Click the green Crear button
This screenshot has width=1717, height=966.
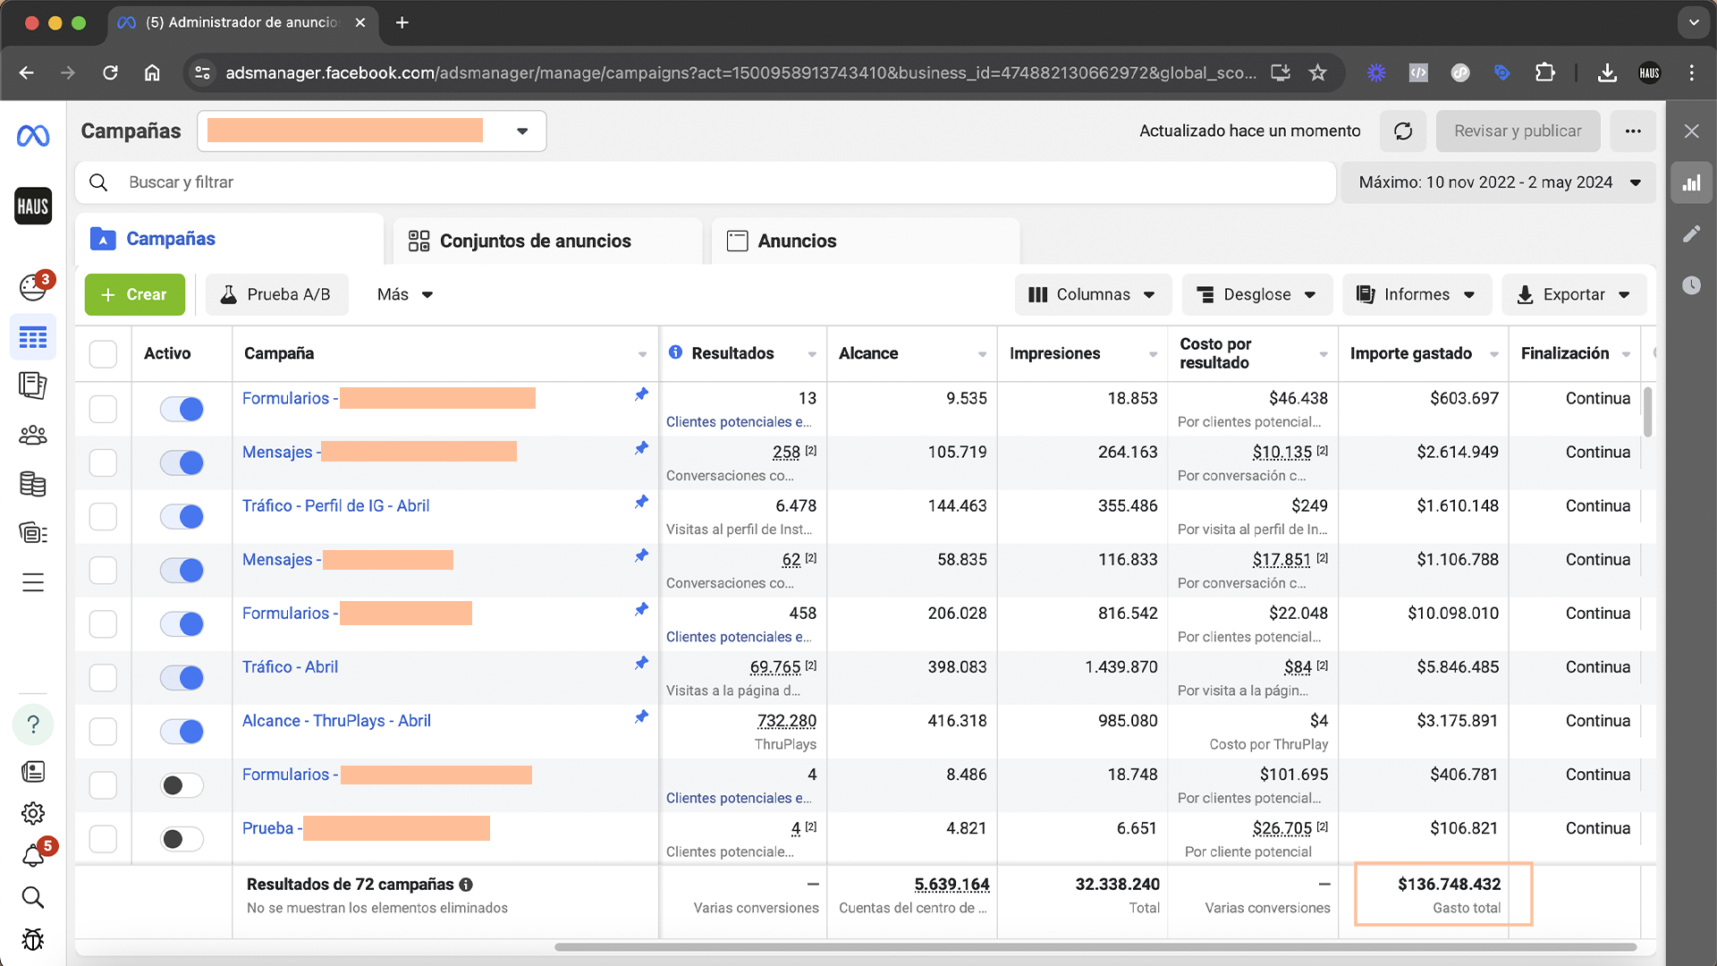point(135,295)
